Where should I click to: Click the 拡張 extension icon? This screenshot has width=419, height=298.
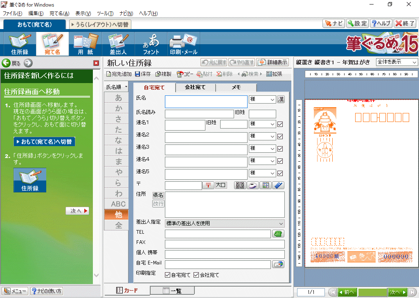pyautogui.click(x=274, y=74)
